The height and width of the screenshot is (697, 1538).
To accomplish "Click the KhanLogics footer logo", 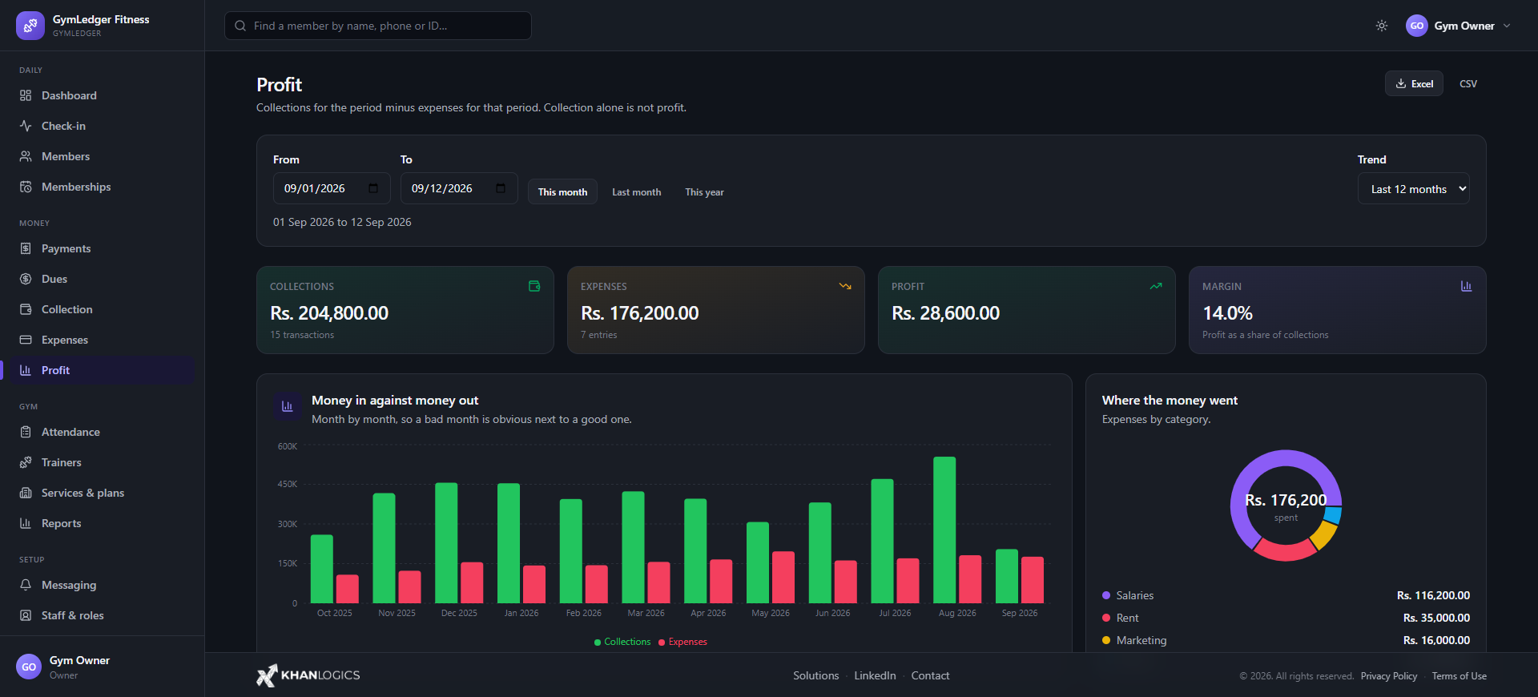I will click(308, 675).
